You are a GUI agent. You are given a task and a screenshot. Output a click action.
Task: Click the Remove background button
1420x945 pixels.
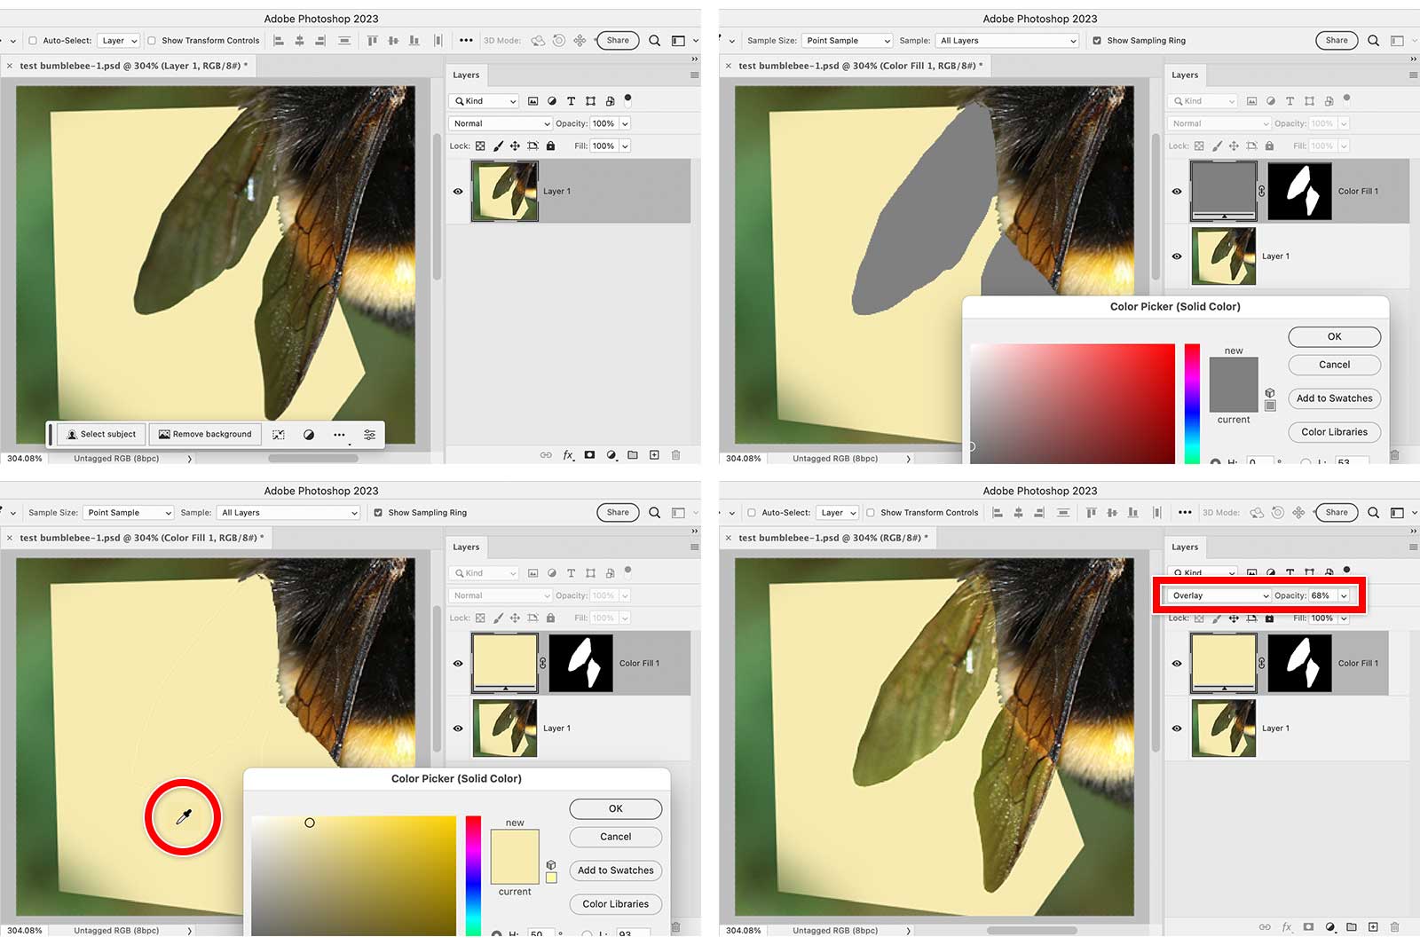tap(205, 434)
